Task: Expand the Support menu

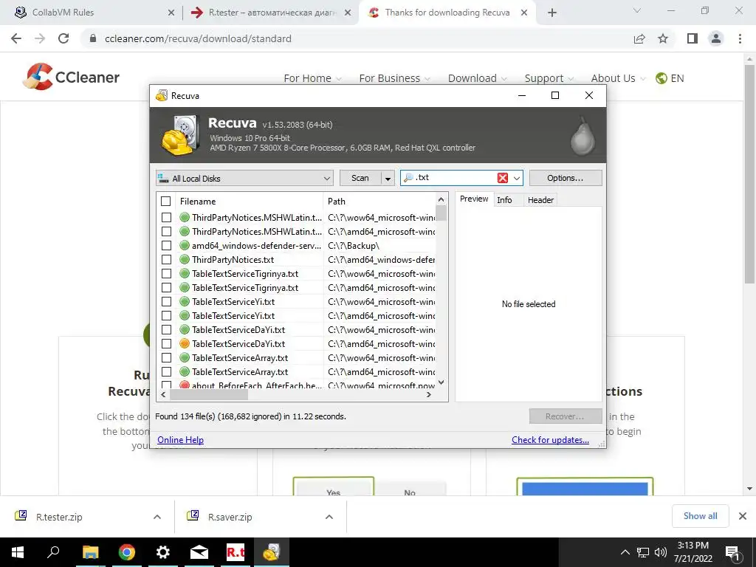Action: point(549,78)
